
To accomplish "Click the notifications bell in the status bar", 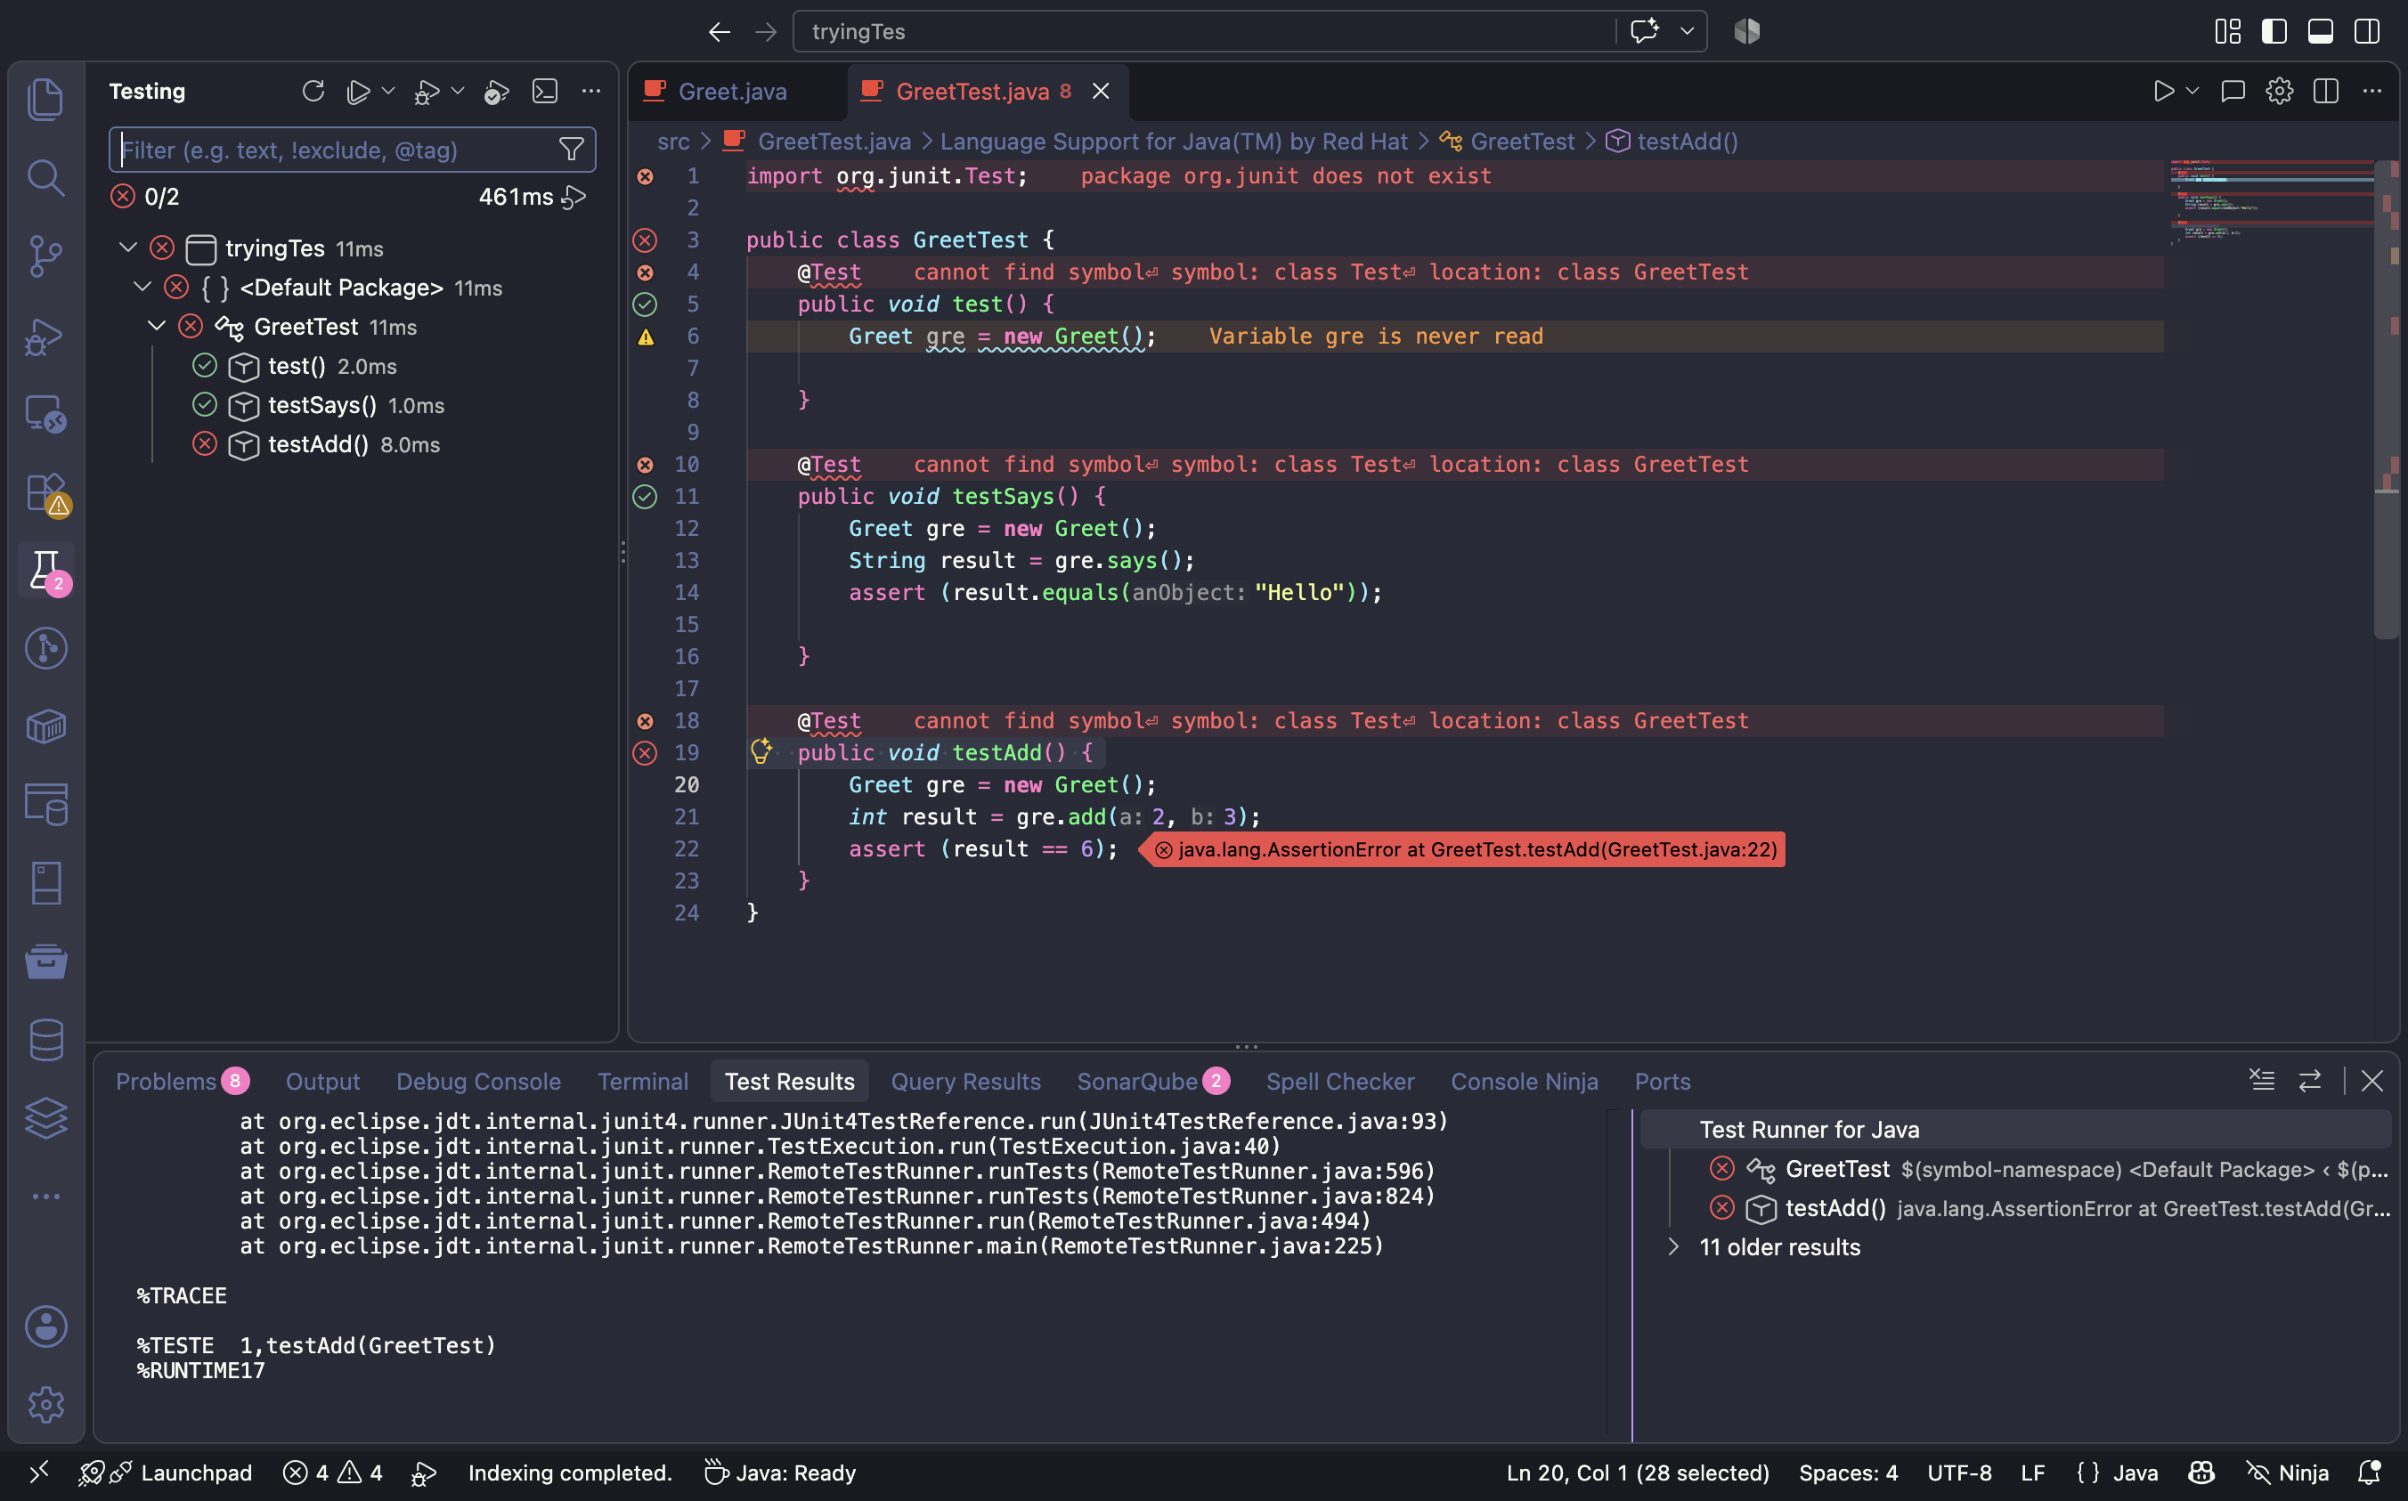I will click(x=2370, y=1473).
